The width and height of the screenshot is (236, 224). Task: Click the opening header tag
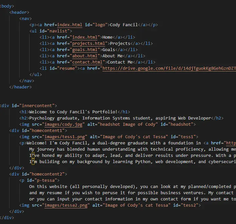pos(19,12)
